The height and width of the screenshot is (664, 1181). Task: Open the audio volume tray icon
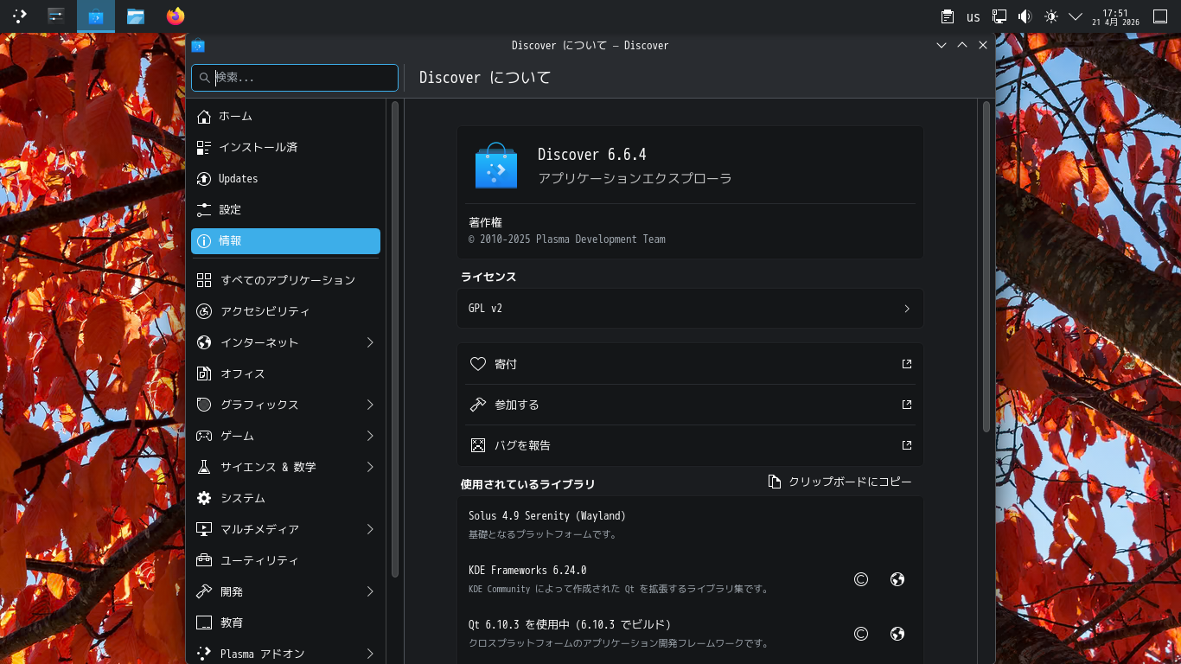1025,16
